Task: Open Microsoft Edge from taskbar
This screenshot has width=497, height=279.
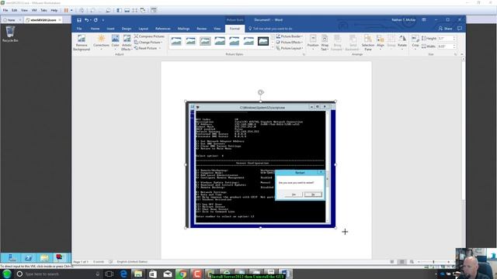Action: click(123, 274)
